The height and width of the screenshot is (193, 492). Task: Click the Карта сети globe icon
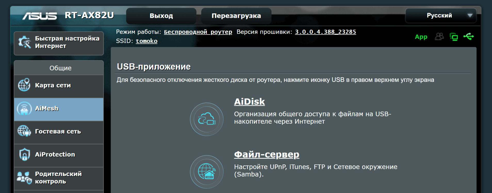point(24,85)
